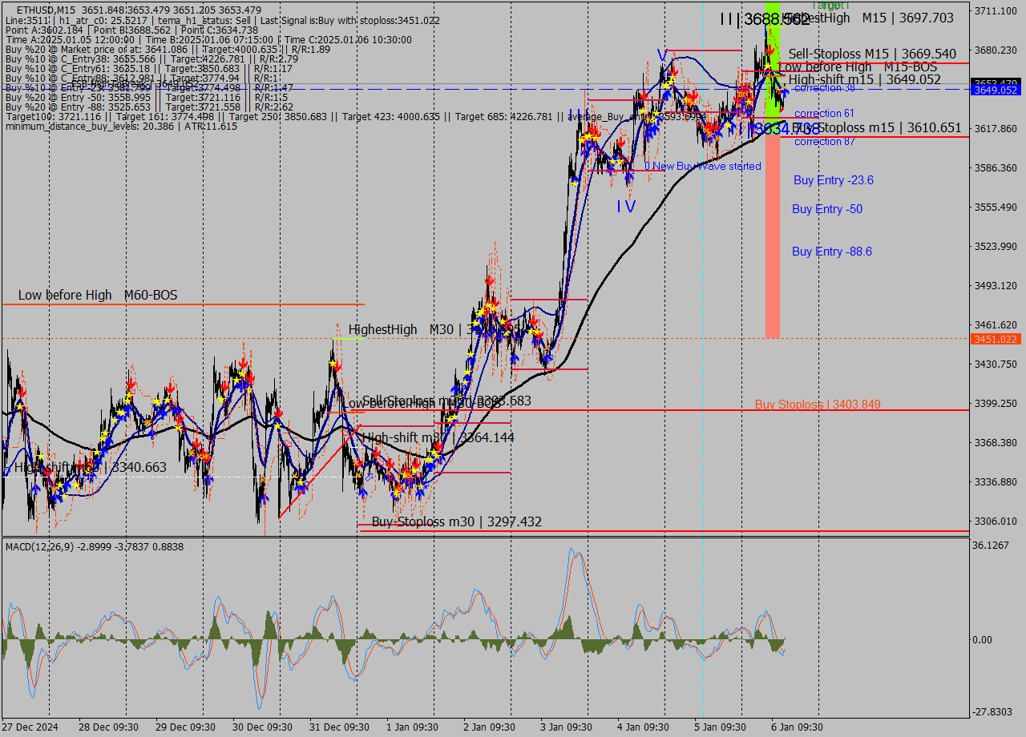Click the 'High-shift m30 | 3364.144' label
The image size is (1026, 737).
coord(438,437)
